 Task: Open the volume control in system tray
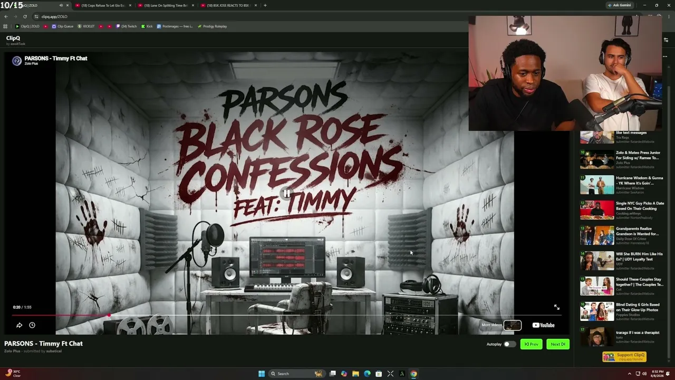[644, 374]
